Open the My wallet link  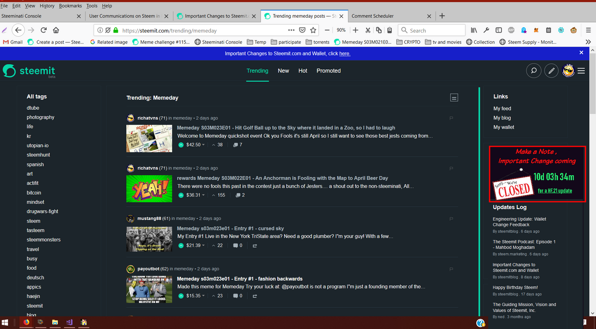coord(504,127)
